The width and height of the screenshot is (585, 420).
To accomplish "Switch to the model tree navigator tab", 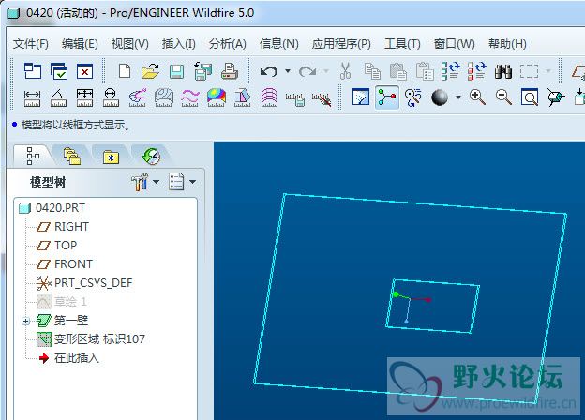I will pyautogui.click(x=33, y=156).
